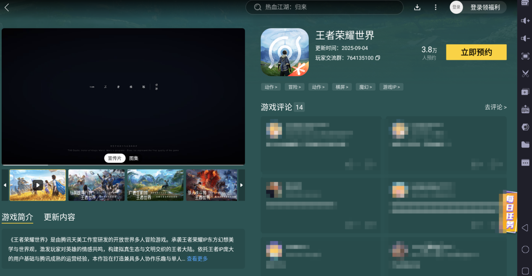
Task: Open the 游戏IP tag
Action: click(391, 87)
